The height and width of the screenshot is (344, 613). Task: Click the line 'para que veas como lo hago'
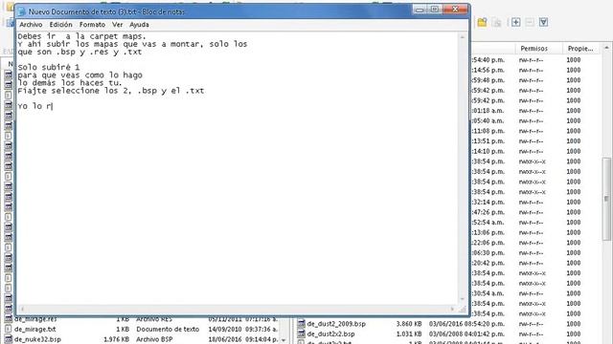point(80,75)
